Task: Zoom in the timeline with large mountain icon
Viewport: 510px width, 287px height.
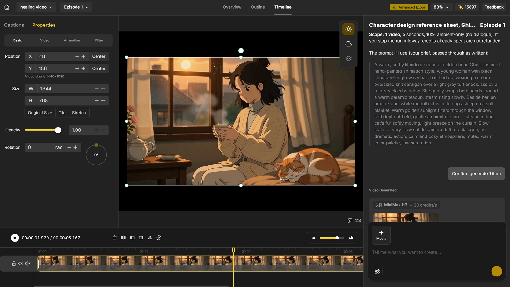Action: (x=351, y=238)
